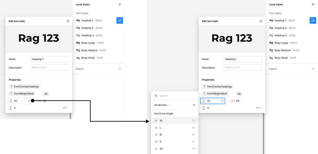Add a local style with plus icon in right panel
The height and width of the screenshot is (154, 318).
tap(313, 4)
